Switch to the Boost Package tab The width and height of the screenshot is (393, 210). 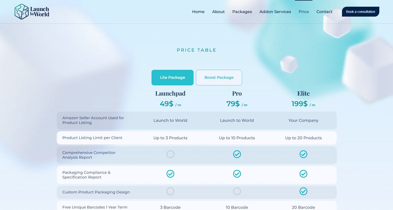tap(219, 78)
